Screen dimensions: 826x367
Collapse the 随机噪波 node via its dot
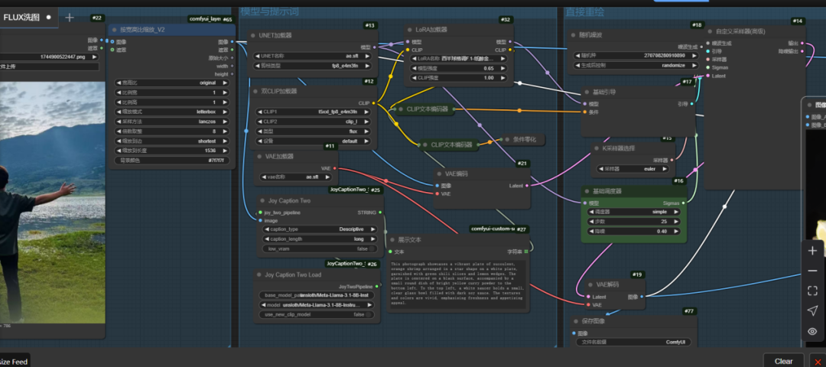click(573, 34)
